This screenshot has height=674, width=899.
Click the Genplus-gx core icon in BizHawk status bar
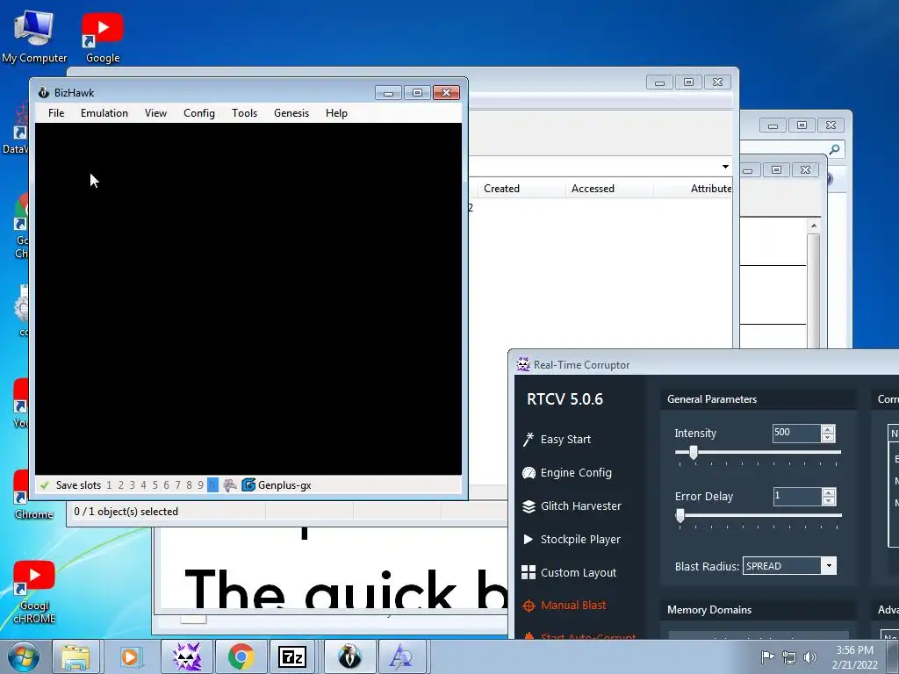pyautogui.click(x=248, y=484)
